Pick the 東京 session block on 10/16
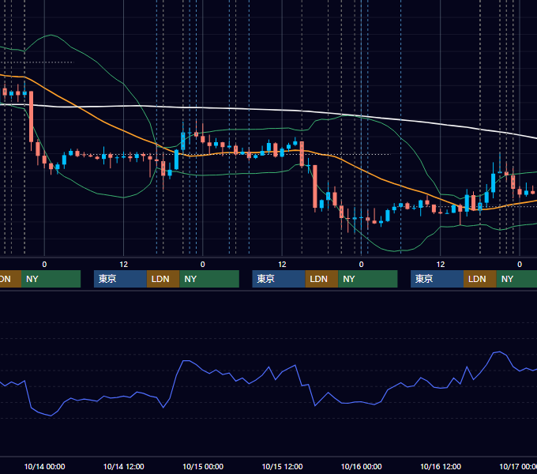Image resolution: width=537 pixels, height=474 pixels. pos(437,279)
